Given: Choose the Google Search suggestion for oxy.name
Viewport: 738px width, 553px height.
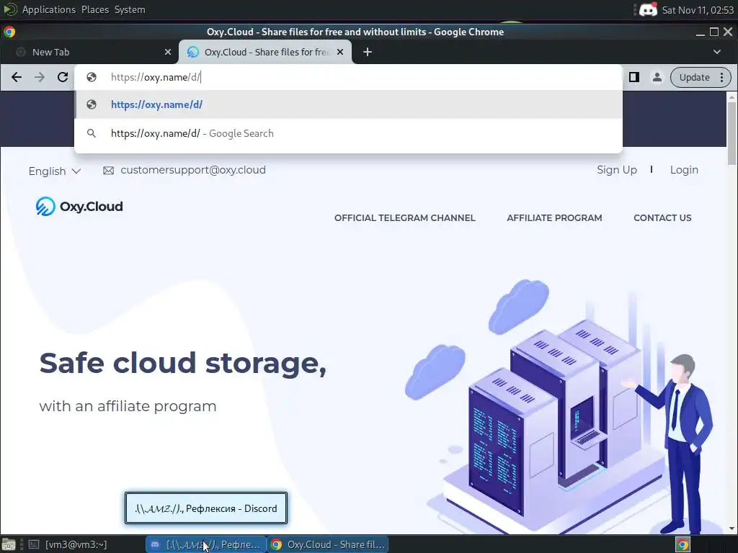Looking at the screenshot, I should tap(348, 133).
